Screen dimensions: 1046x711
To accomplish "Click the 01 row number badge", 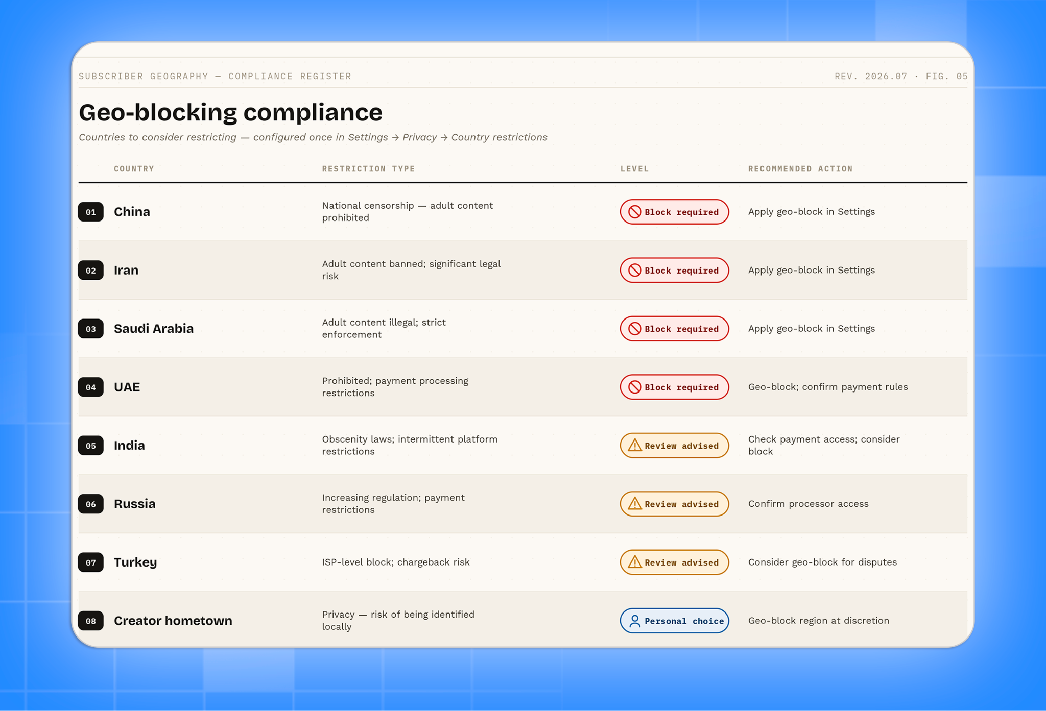I will click(x=90, y=212).
